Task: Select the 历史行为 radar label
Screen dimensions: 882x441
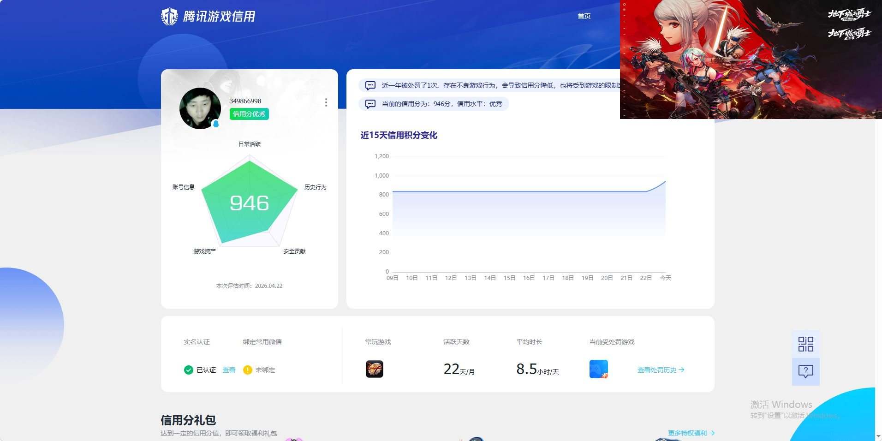Action: (315, 187)
